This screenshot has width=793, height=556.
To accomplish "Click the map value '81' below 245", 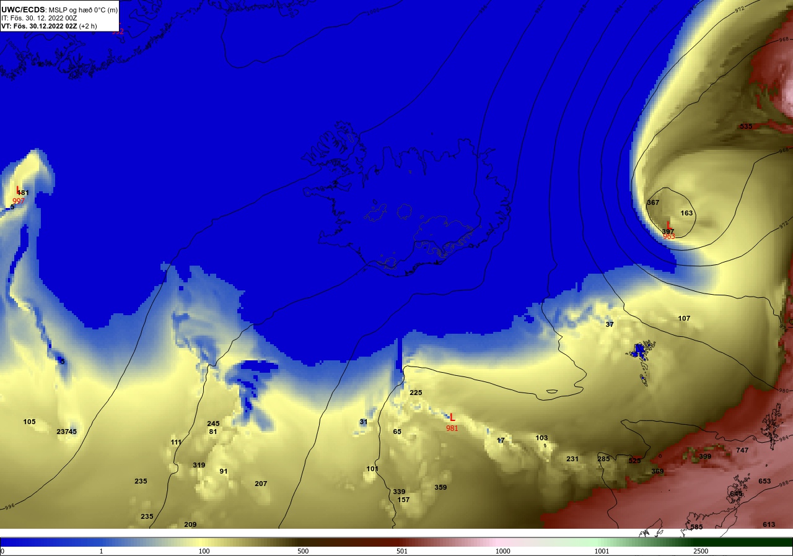I will (x=213, y=432).
